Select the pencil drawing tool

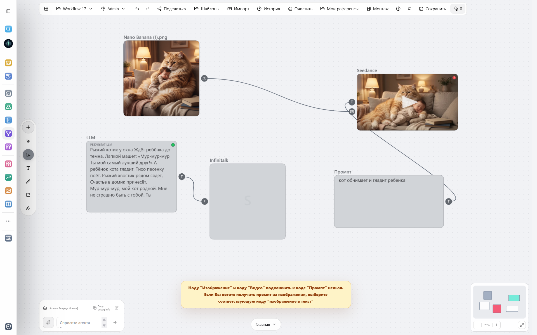28,181
